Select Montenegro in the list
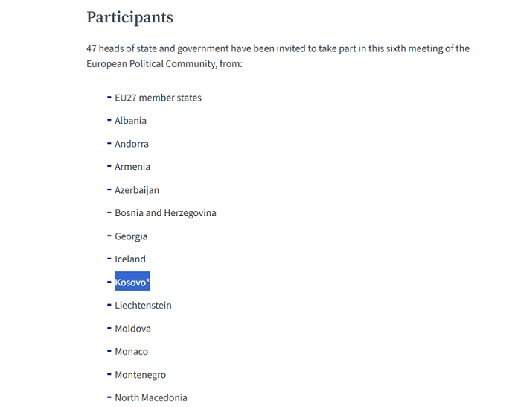The height and width of the screenshot is (407, 515). click(x=140, y=375)
